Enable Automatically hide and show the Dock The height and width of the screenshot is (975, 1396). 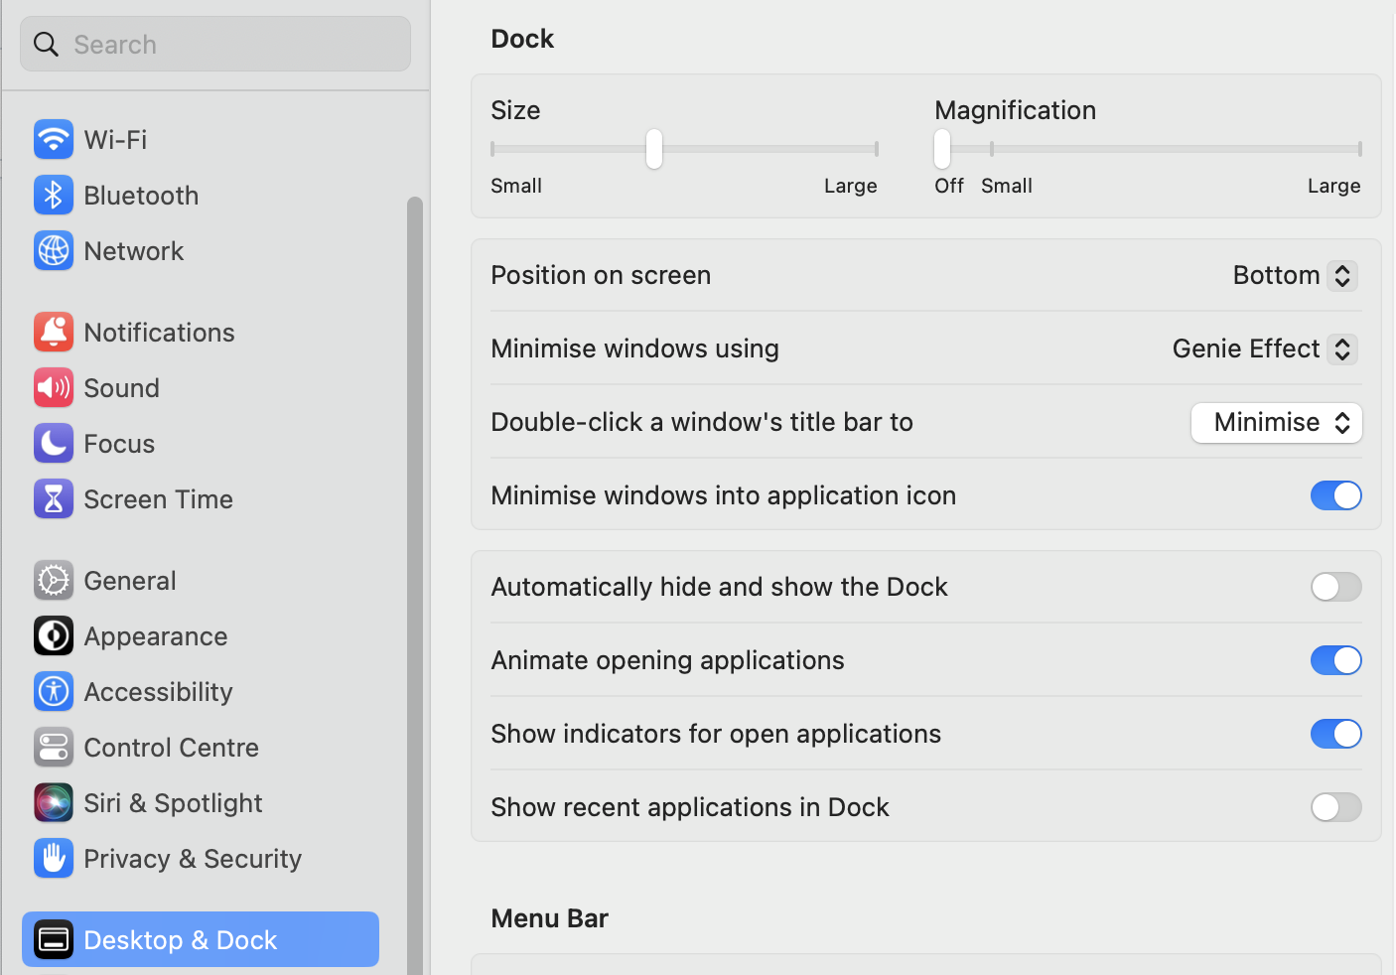click(1335, 587)
